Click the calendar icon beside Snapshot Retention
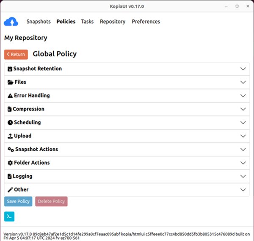 10,69
